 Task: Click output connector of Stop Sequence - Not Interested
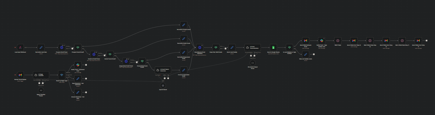tap(86, 79)
